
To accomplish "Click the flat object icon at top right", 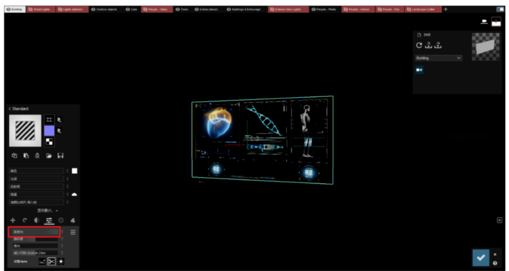I will point(484,22).
